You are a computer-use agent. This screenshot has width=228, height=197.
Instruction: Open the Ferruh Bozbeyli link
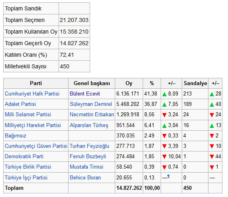coord(88,156)
